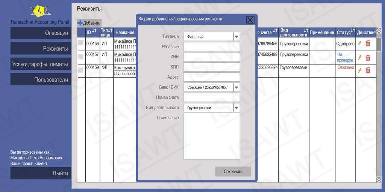Click the Добавить button label
This screenshot has width=385, height=192.
pyautogui.click(x=92, y=23)
